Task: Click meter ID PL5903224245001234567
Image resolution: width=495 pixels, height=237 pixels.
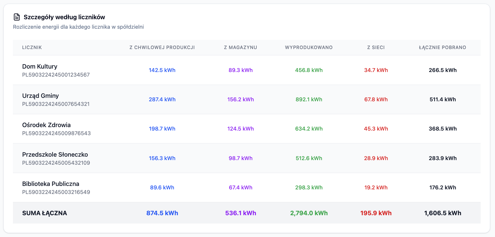Action: [56, 75]
